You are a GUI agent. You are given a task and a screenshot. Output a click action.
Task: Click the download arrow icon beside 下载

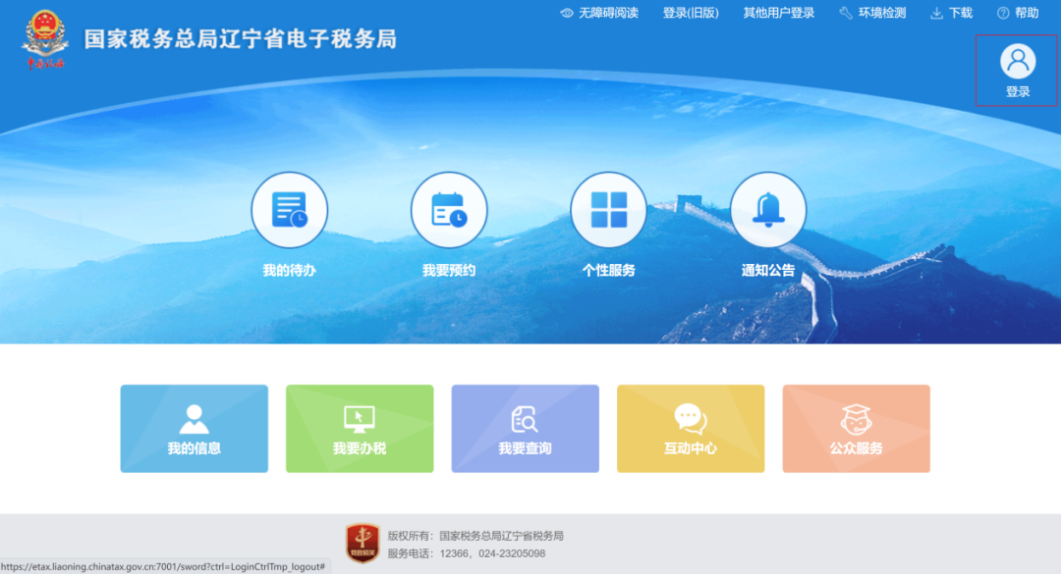coord(936,13)
